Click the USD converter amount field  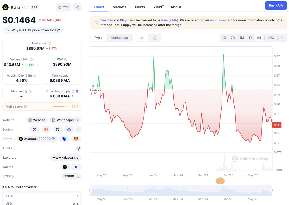(x=42, y=203)
